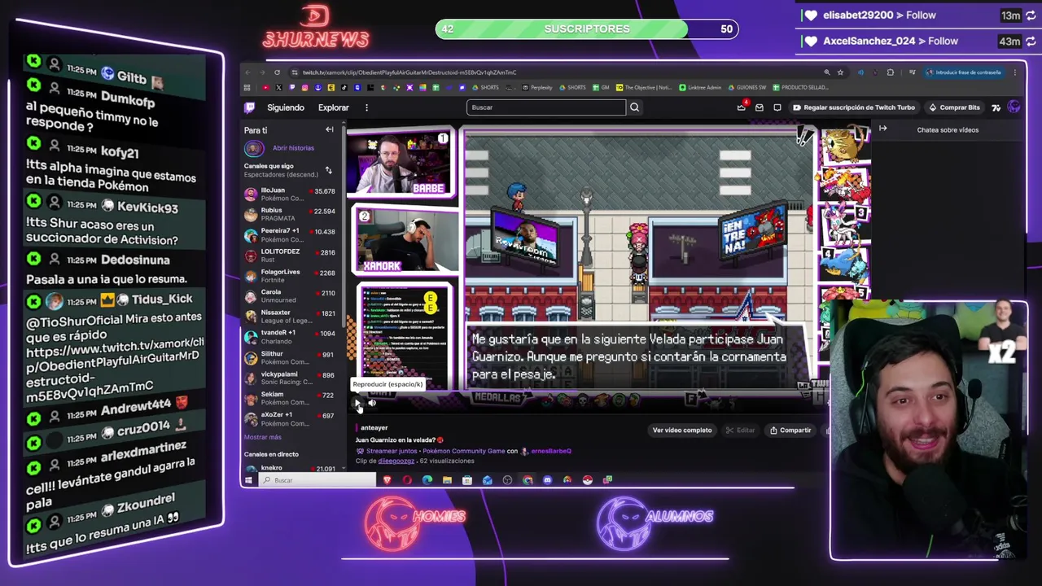
Task: Switch to the Explorar tab
Action: coord(334,107)
